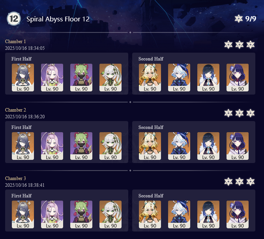264x239 pixels.
Task: Click the 9/9 total stars counter
Action: click(251, 19)
